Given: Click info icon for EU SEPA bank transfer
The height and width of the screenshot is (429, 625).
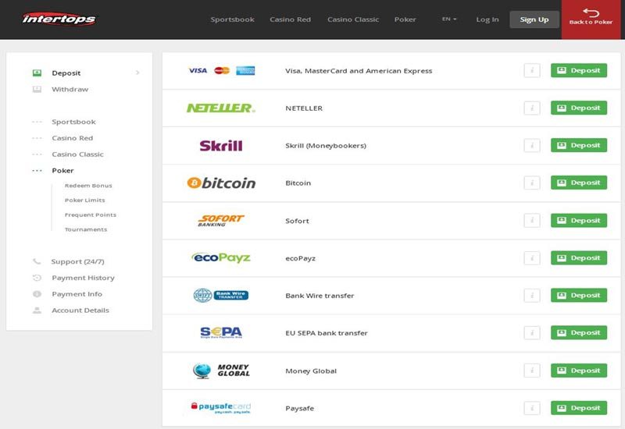Looking at the screenshot, I should [x=532, y=333].
